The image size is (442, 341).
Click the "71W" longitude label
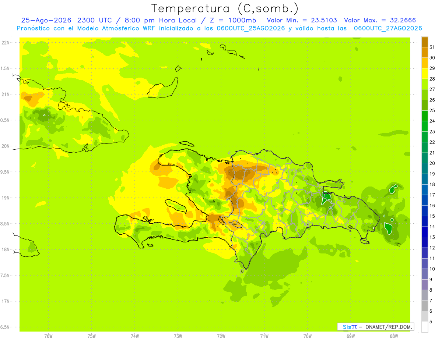[x=264, y=336]
